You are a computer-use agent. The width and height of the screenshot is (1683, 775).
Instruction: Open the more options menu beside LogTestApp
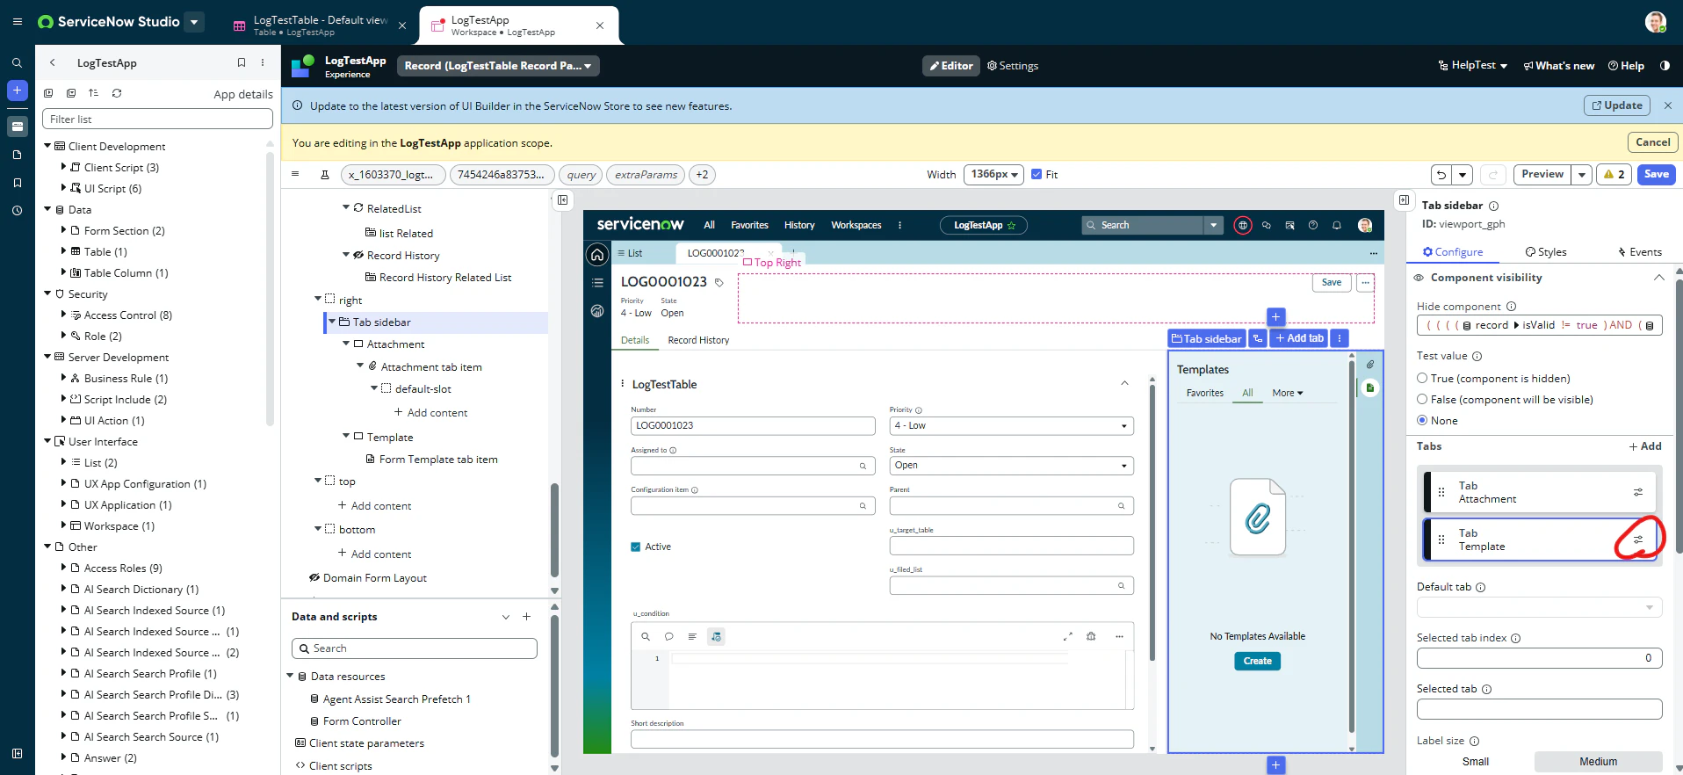263,62
